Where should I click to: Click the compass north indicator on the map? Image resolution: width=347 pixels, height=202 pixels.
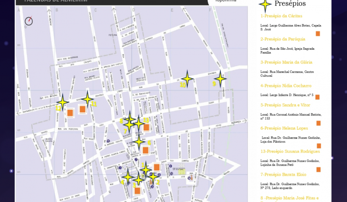coord(29,21)
